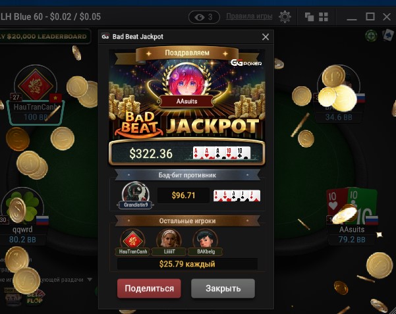
Task: Toggle the spectators eye counter
Action: pos(204,17)
